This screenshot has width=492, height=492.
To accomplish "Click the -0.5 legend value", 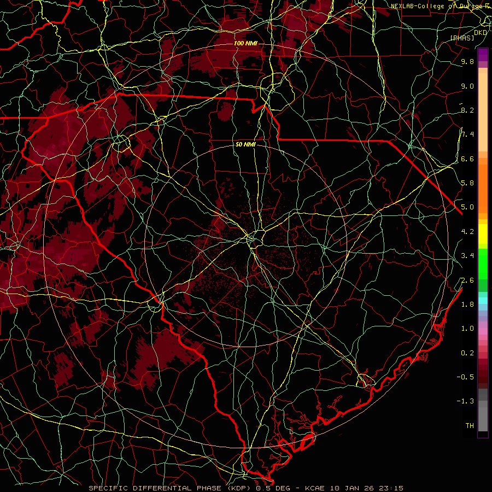I will 465,377.
